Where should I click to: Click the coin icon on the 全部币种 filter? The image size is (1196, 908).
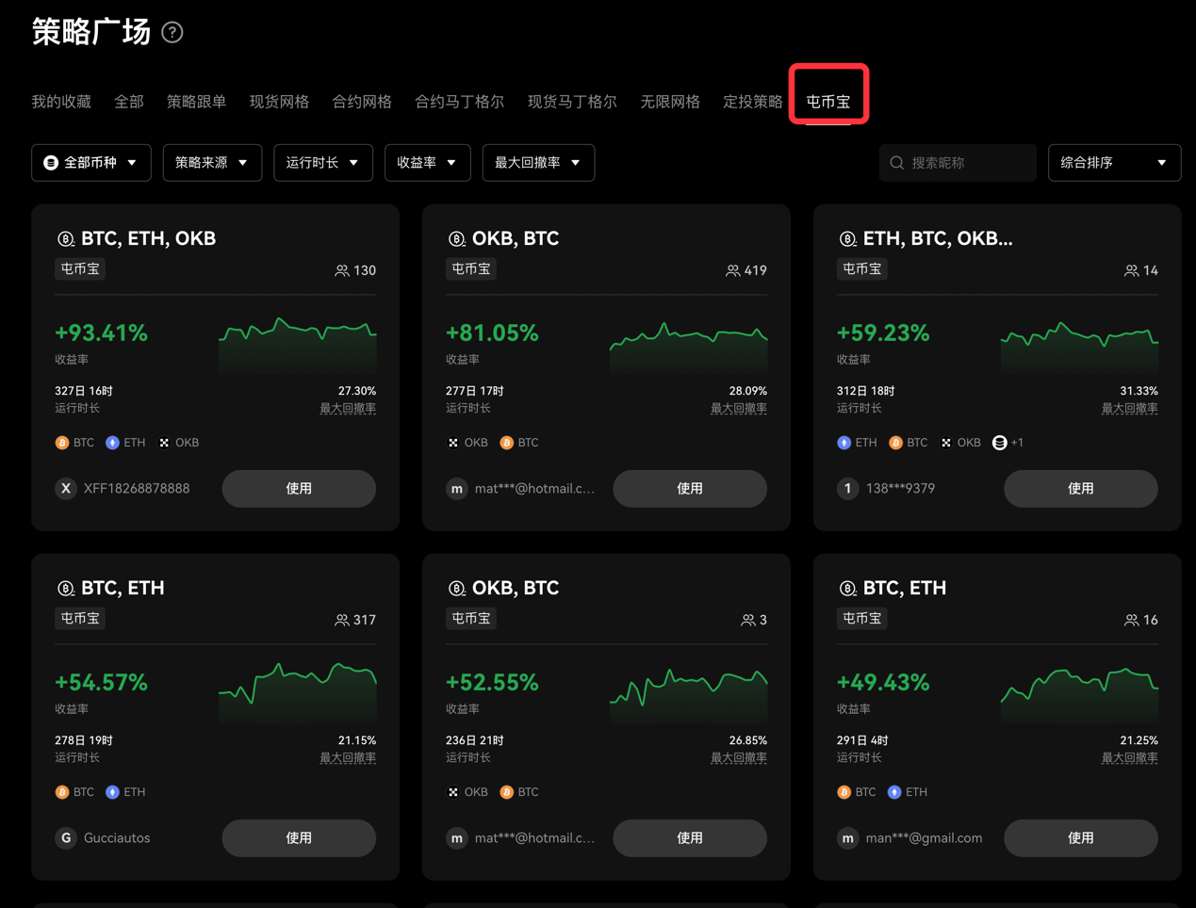(51, 163)
